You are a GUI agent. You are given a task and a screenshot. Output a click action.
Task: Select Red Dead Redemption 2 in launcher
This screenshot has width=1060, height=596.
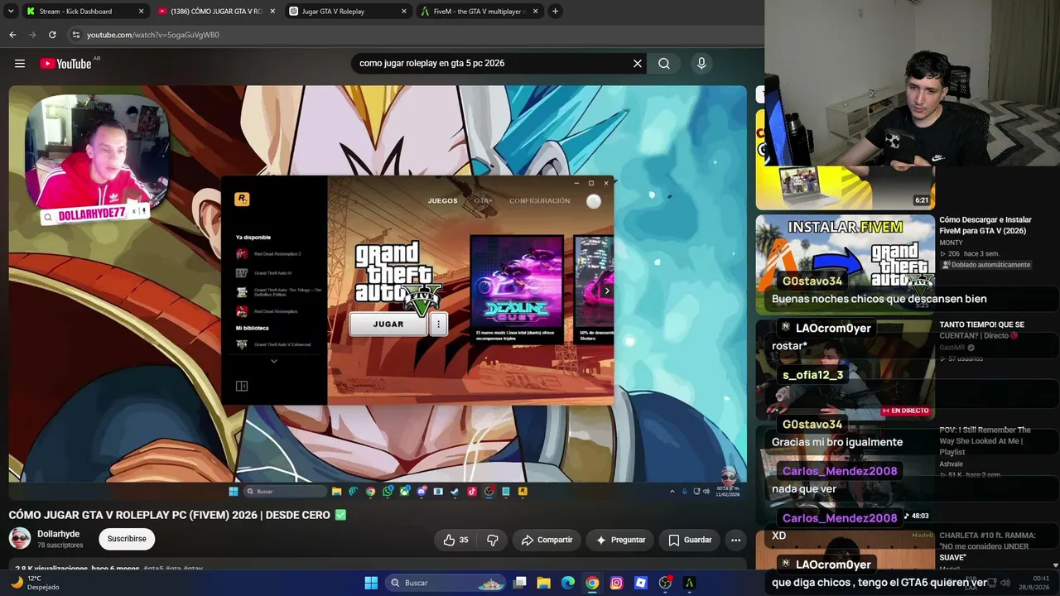(269, 254)
